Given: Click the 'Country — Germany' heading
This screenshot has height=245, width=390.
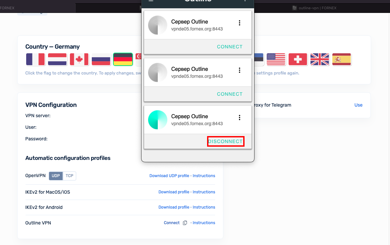Looking at the screenshot, I should click(52, 47).
